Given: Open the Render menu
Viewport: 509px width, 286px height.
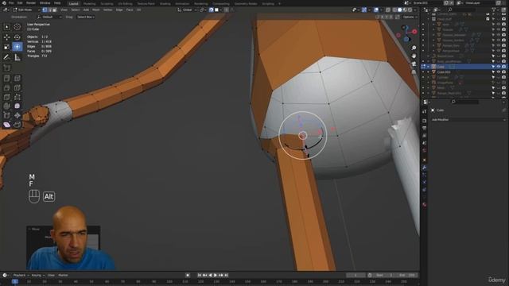Looking at the screenshot, I should pos(31,3).
